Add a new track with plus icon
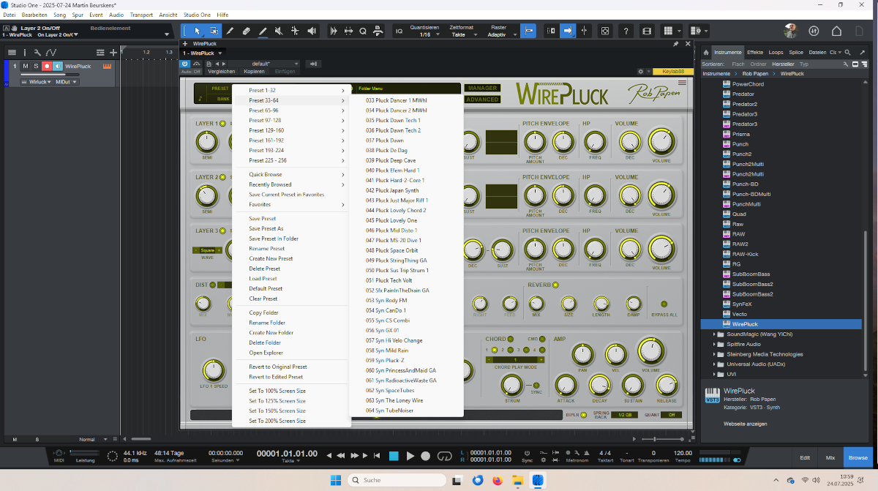878x491 pixels. pos(113,53)
